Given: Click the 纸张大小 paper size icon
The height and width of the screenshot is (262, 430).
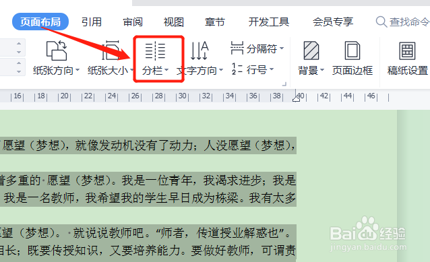Looking at the screenshot, I should tap(111, 50).
